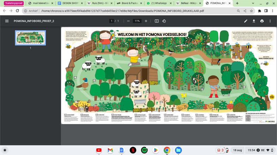
Task: Open Google Docs from the shelf
Action: (122, 150)
